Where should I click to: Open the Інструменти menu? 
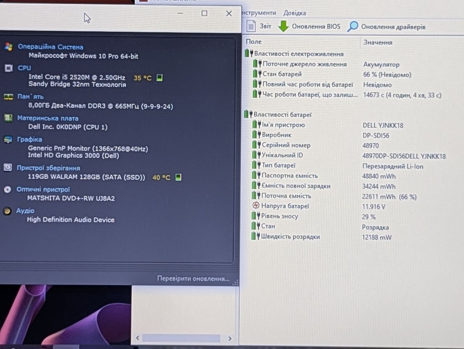(258, 13)
